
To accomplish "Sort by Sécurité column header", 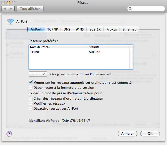I will coord(108,47).
